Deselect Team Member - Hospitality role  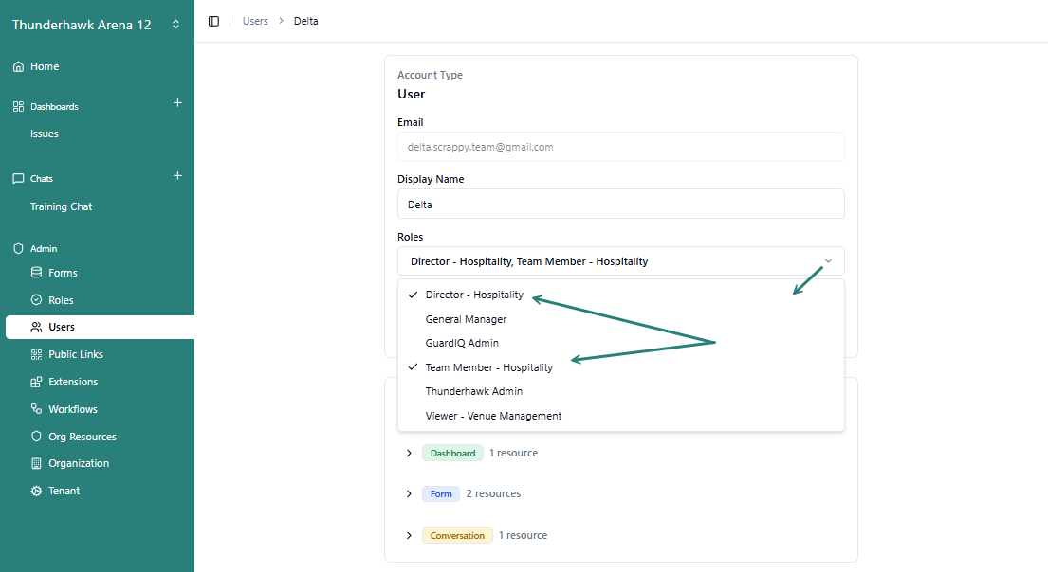pos(488,367)
